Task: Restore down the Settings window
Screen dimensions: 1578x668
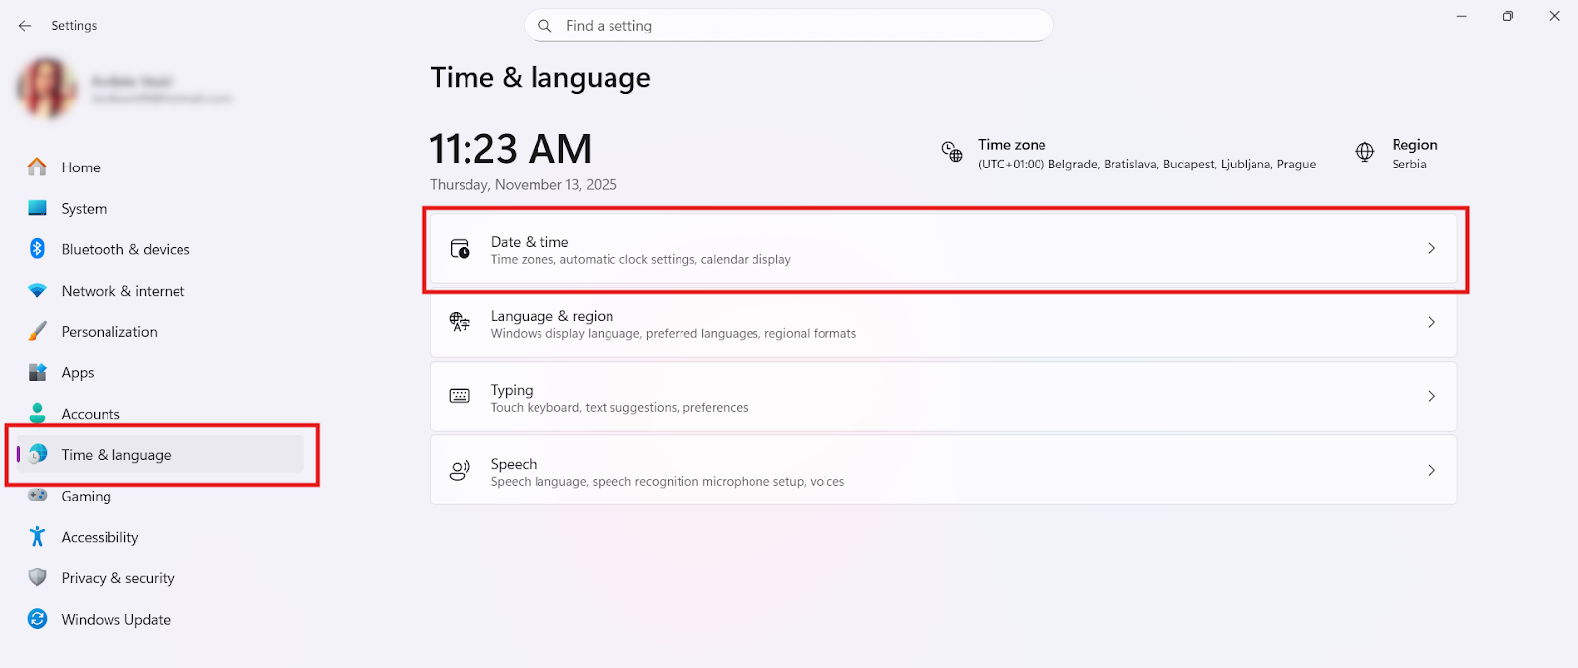Action: pos(1508,16)
